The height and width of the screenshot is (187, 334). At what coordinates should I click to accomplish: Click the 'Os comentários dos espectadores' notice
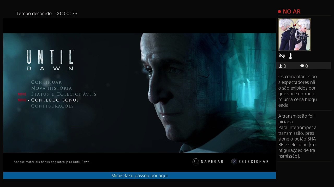297,91
